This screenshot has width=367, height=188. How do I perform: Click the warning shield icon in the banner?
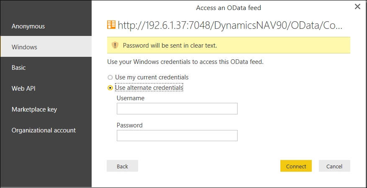(115, 45)
